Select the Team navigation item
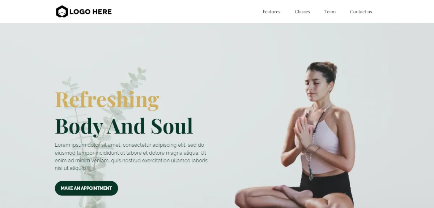The image size is (434, 208). (330, 12)
